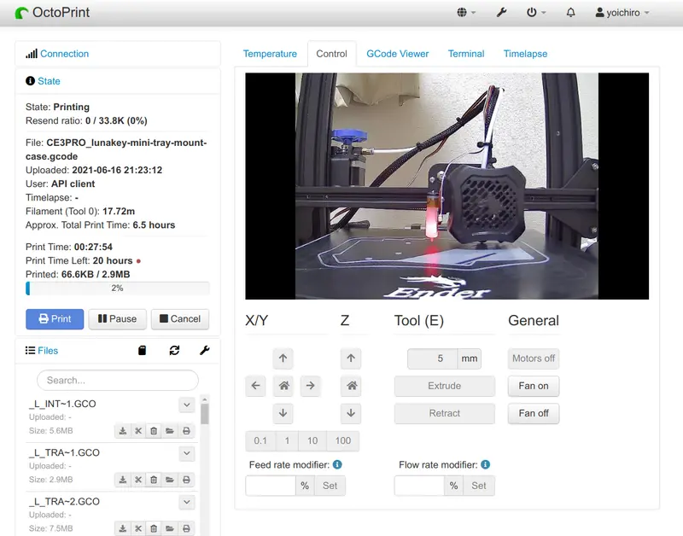Screen dimensions: 683x536
Task: Click the file search field
Action: 118,381
